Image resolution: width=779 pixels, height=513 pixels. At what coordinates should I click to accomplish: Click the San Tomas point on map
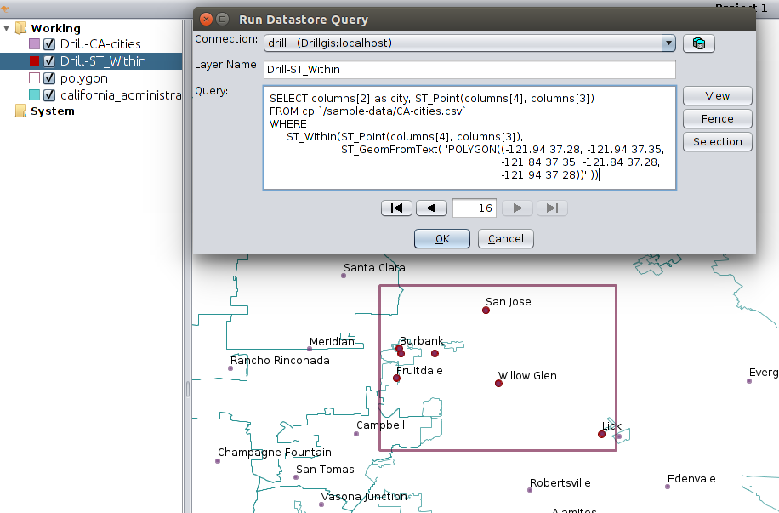[x=296, y=477]
